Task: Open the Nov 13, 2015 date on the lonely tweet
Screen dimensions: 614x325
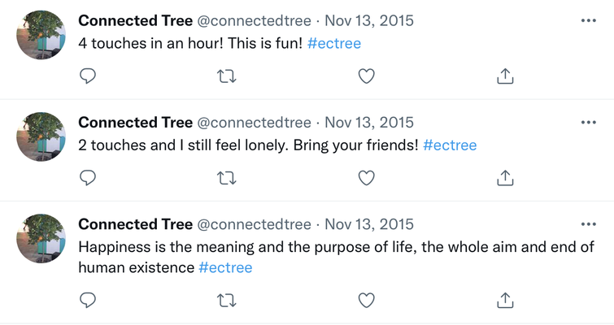Action: (369, 123)
